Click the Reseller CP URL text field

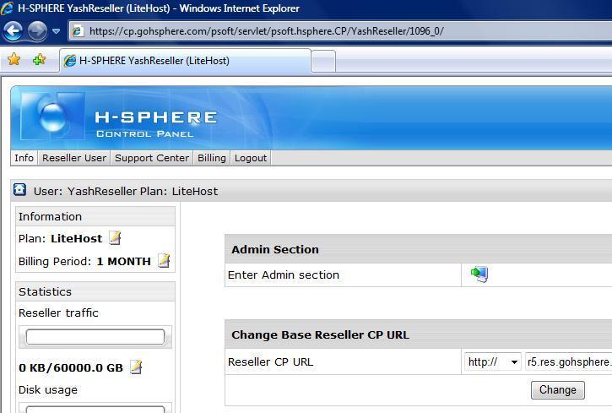[568, 361]
